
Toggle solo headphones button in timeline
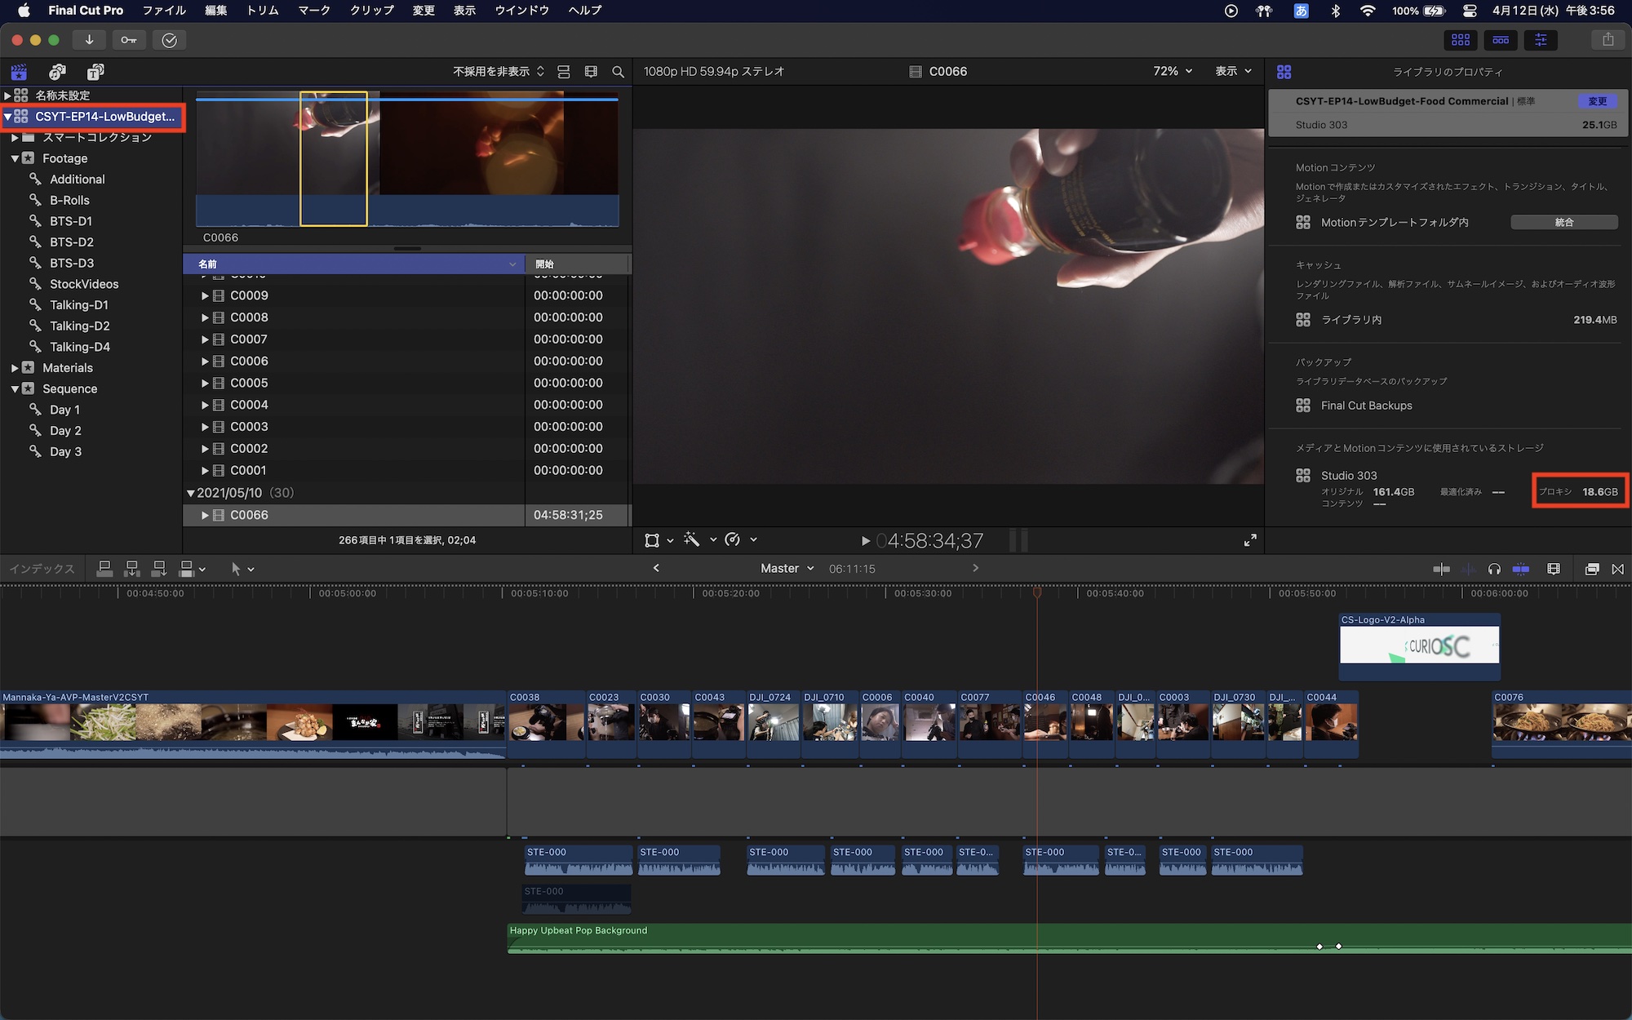click(x=1494, y=569)
